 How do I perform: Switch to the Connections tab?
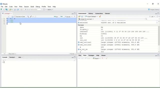click(99, 13)
